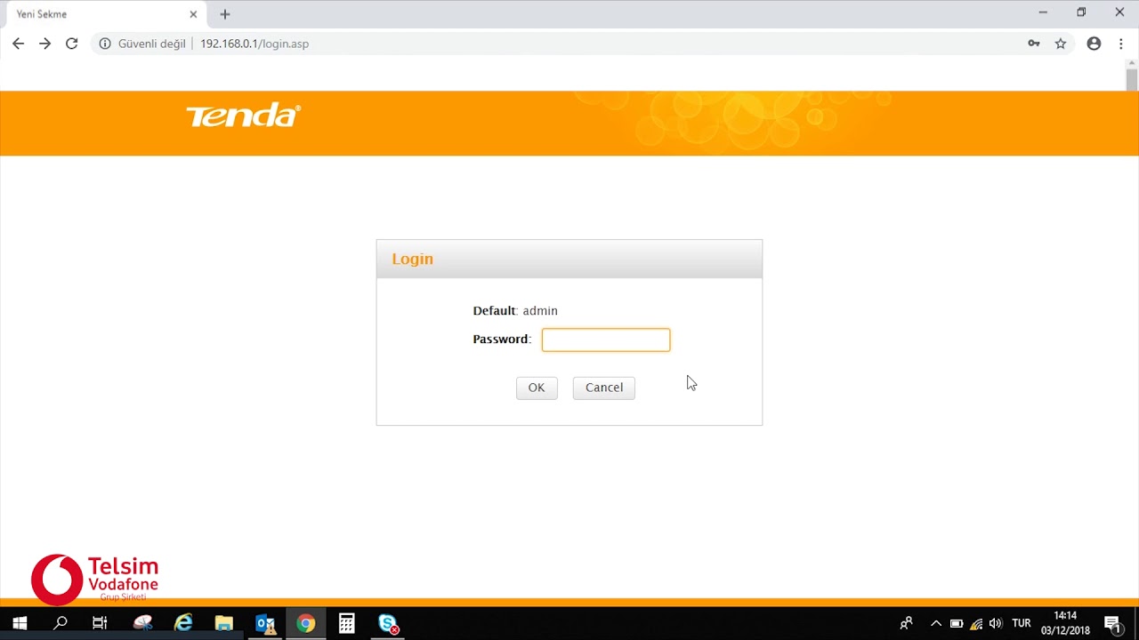Open the Windows Start menu
This screenshot has width=1139, height=640.
coord(20,624)
